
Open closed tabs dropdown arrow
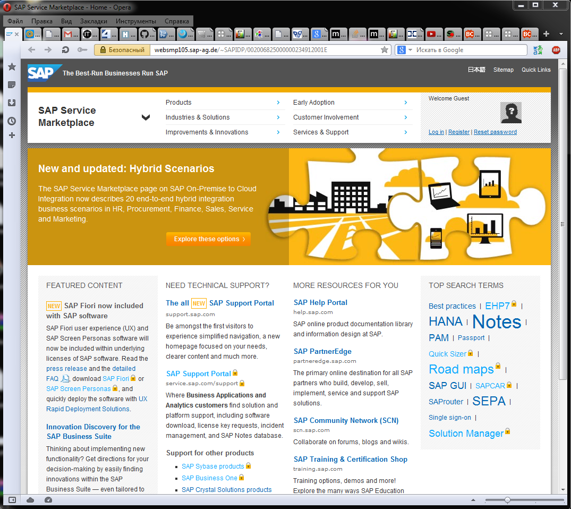coord(561,34)
